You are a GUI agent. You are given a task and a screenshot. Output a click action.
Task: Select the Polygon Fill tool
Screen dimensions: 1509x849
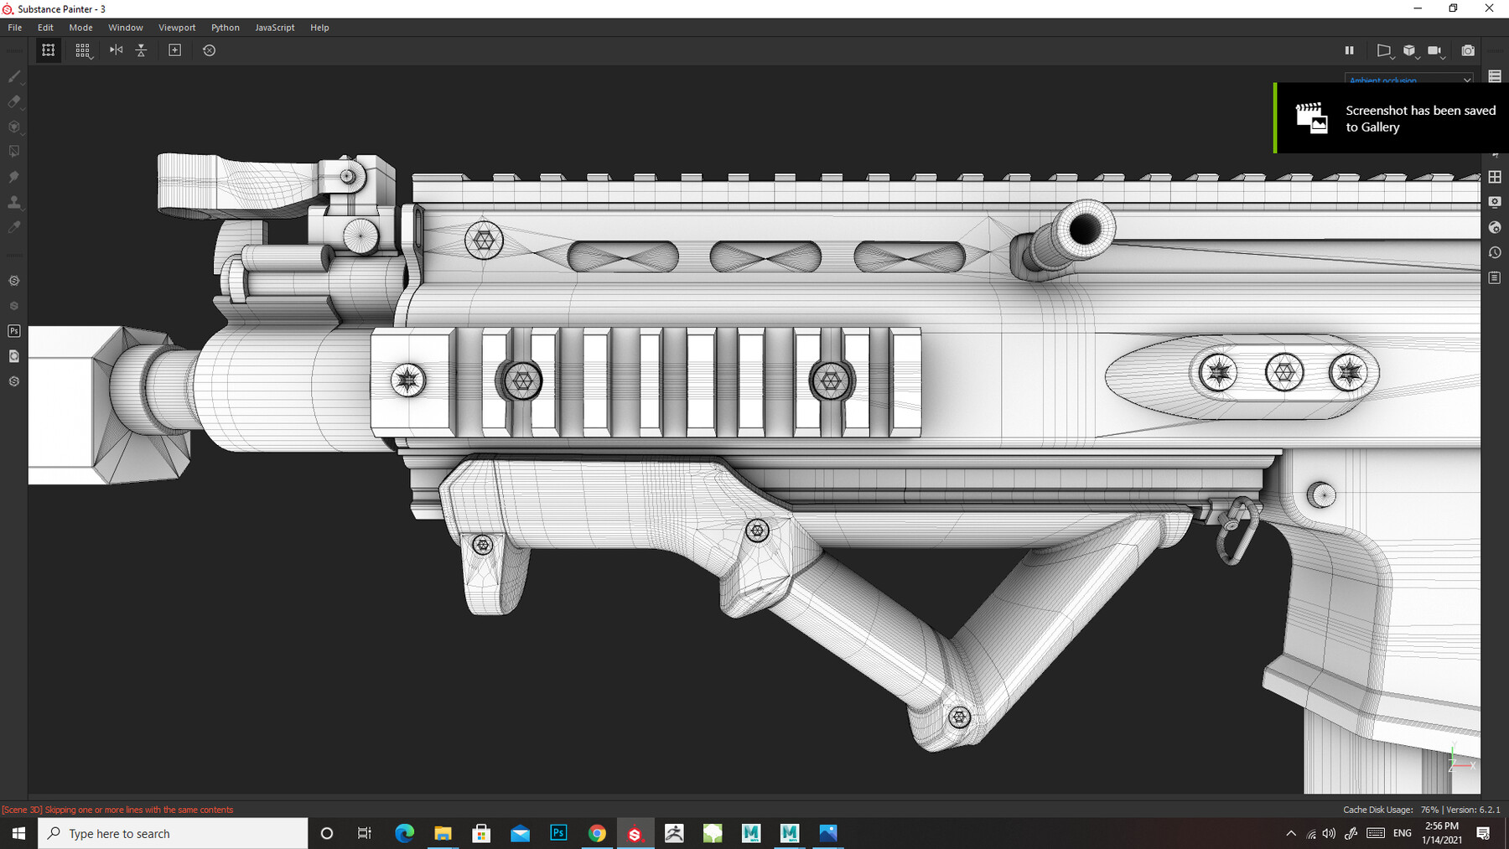point(13,151)
